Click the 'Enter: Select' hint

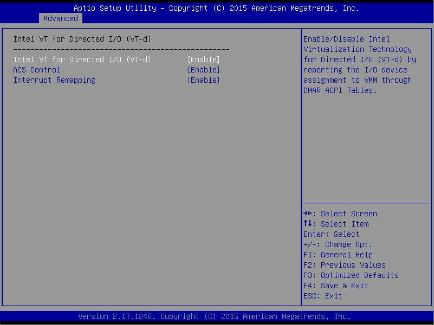point(331,234)
